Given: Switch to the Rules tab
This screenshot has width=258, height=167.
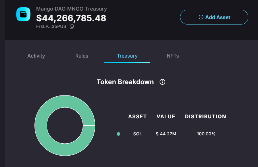Looking at the screenshot, I should tap(82, 56).
